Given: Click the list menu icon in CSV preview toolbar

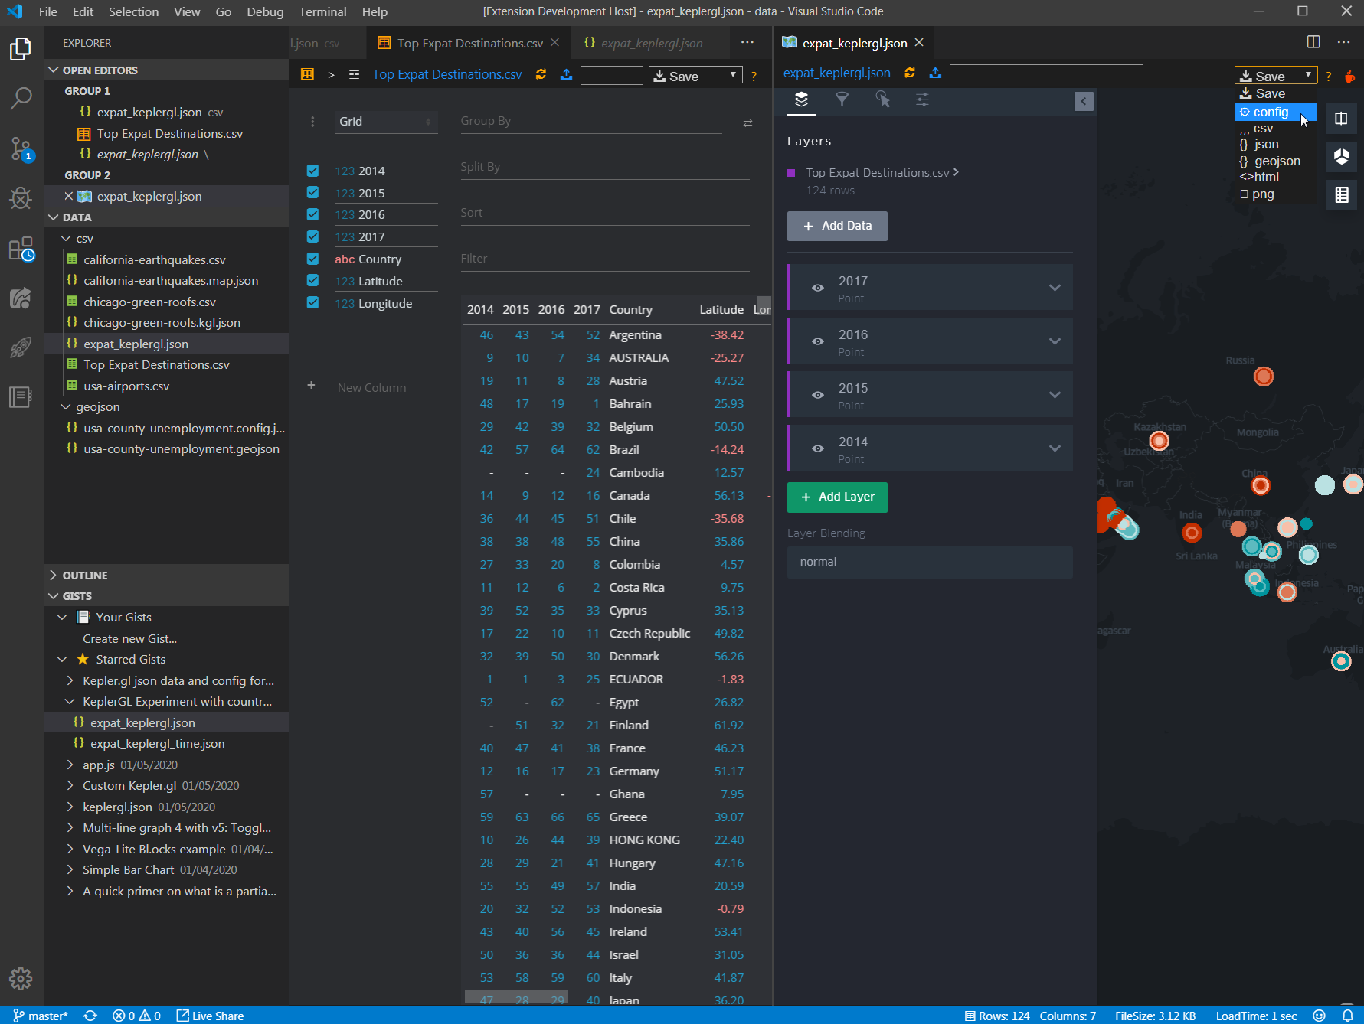Looking at the screenshot, I should pyautogui.click(x=354, y=74).
